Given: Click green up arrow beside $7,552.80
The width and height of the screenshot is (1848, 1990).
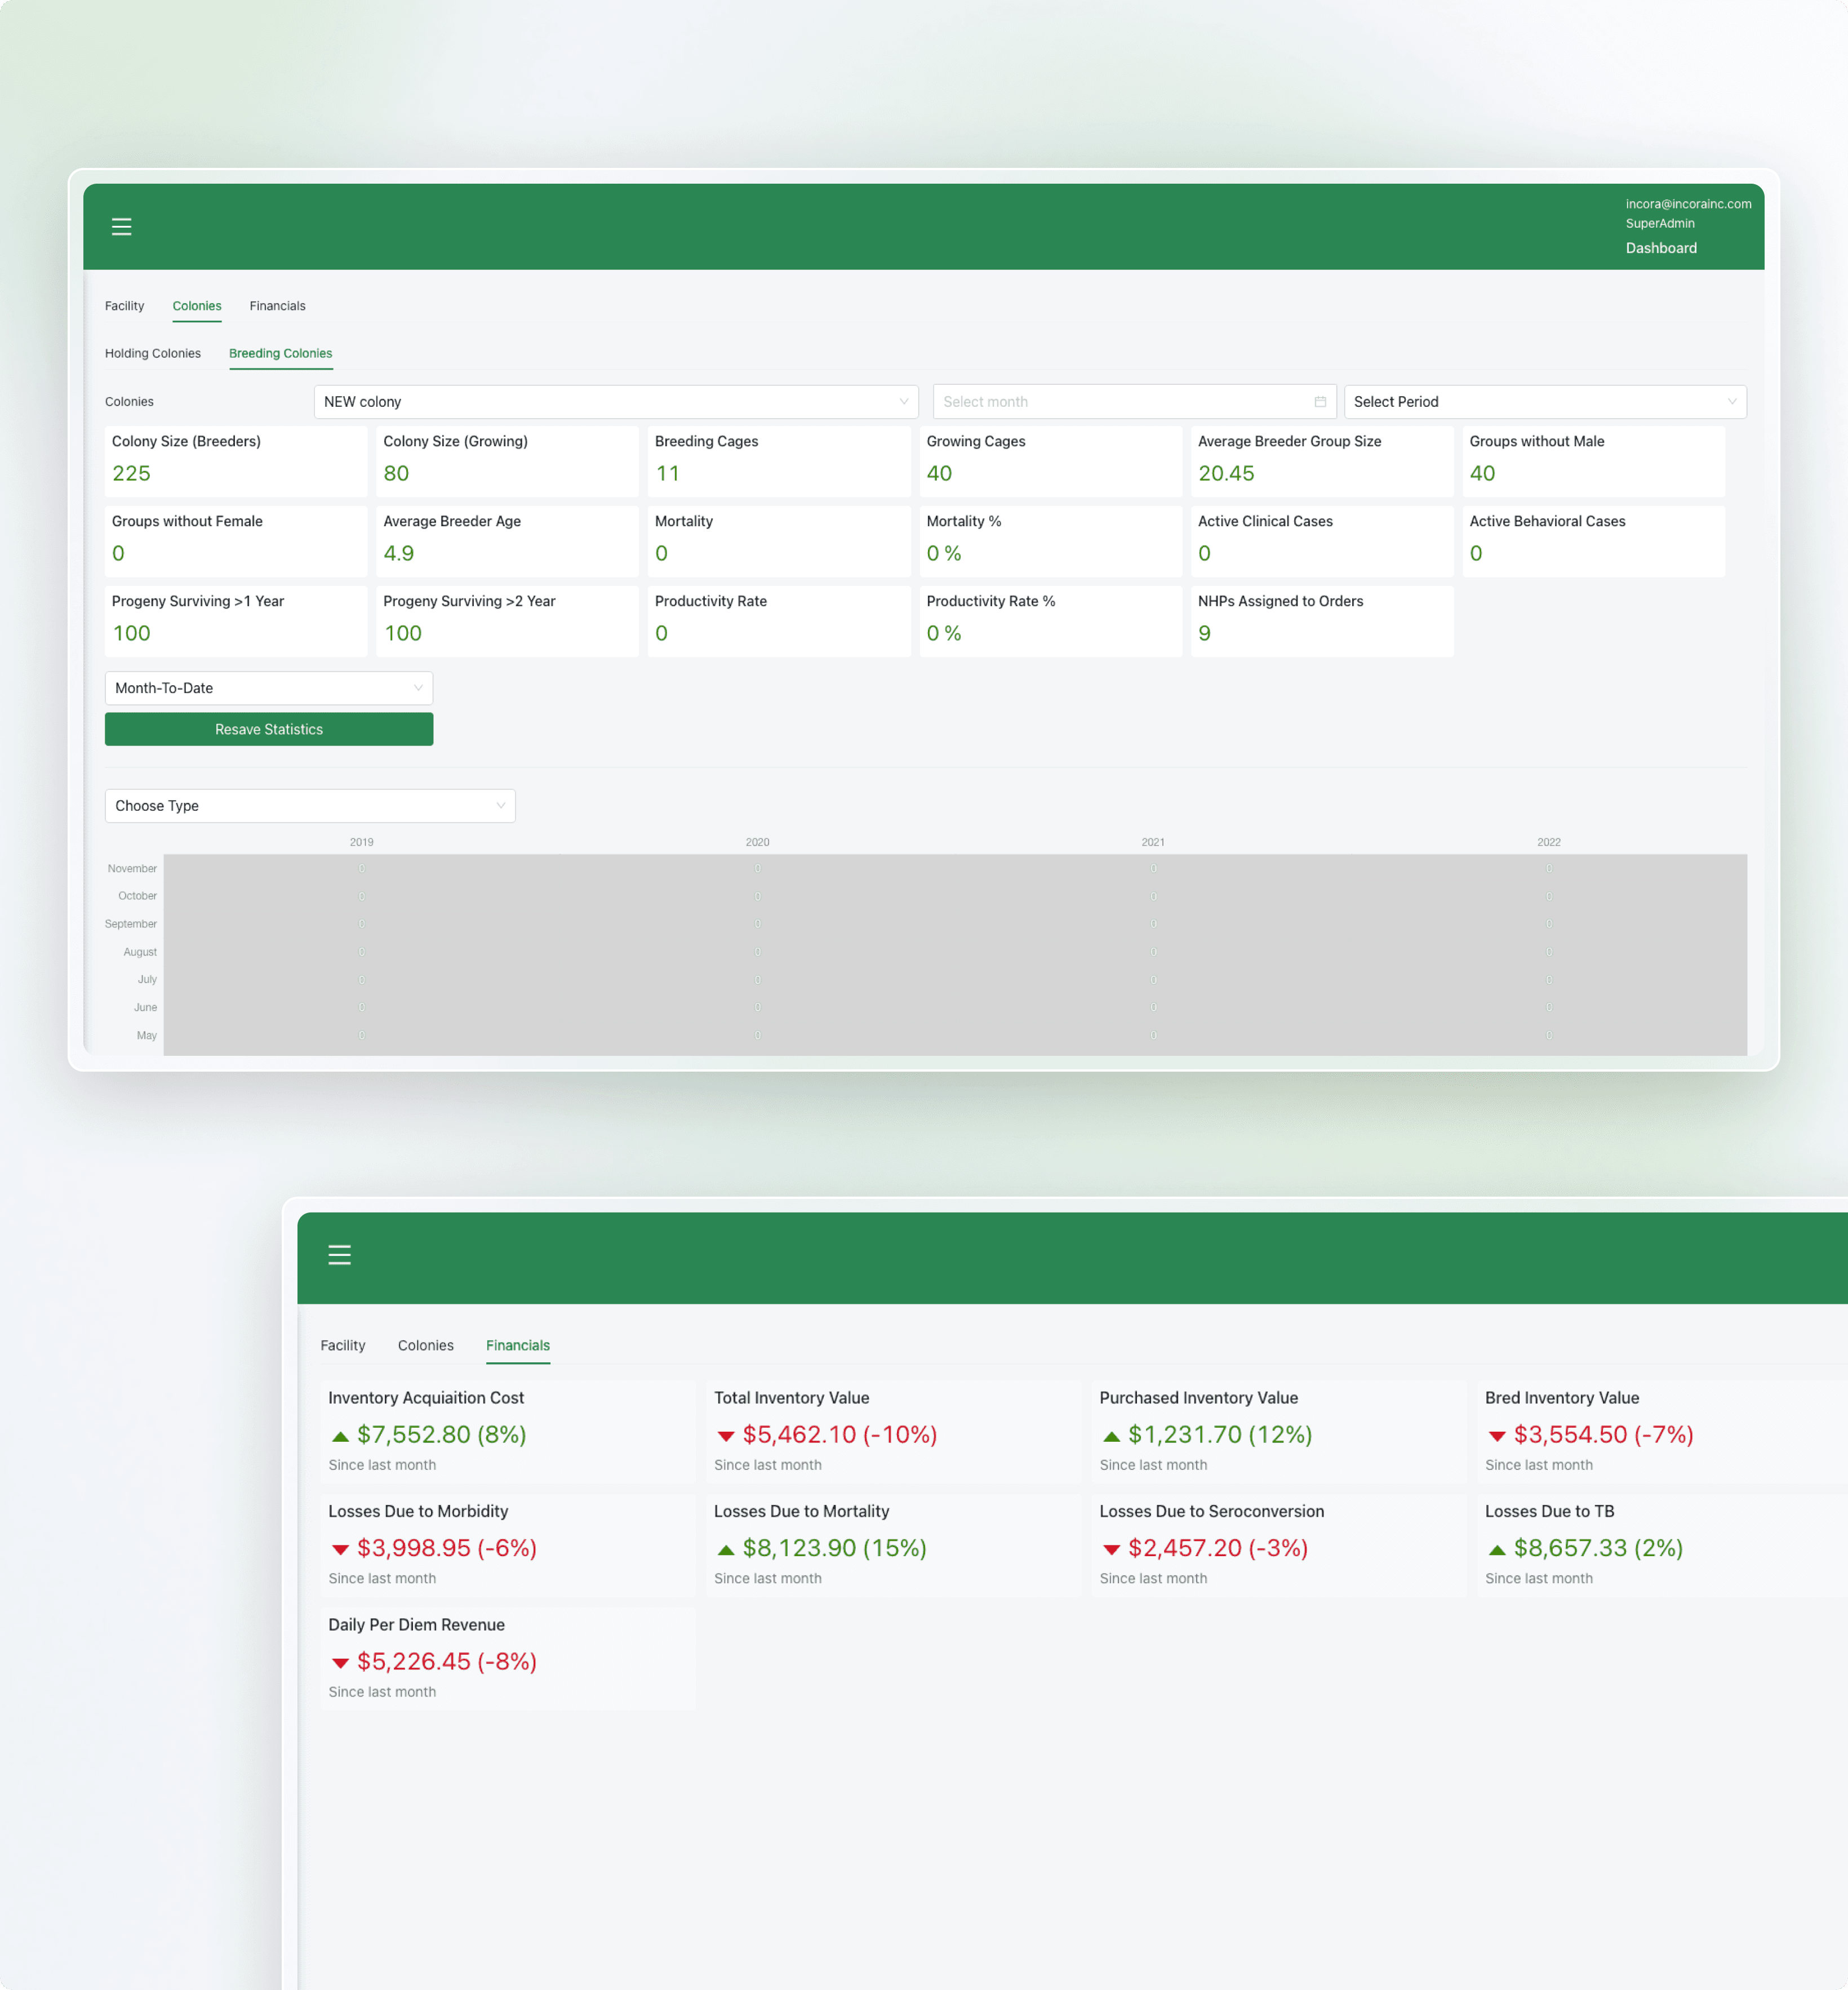Looking at the screenshot, I should point(340,1436).
